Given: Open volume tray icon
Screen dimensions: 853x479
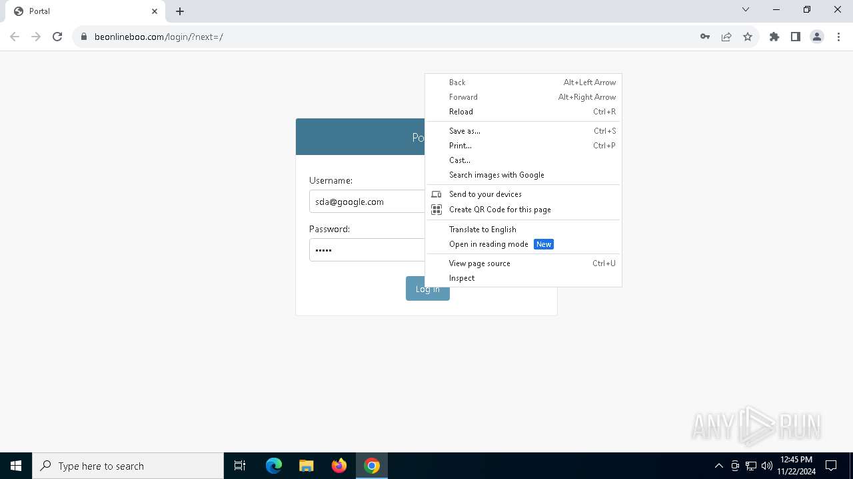Looking at the screenshot, I should (767, 466).
